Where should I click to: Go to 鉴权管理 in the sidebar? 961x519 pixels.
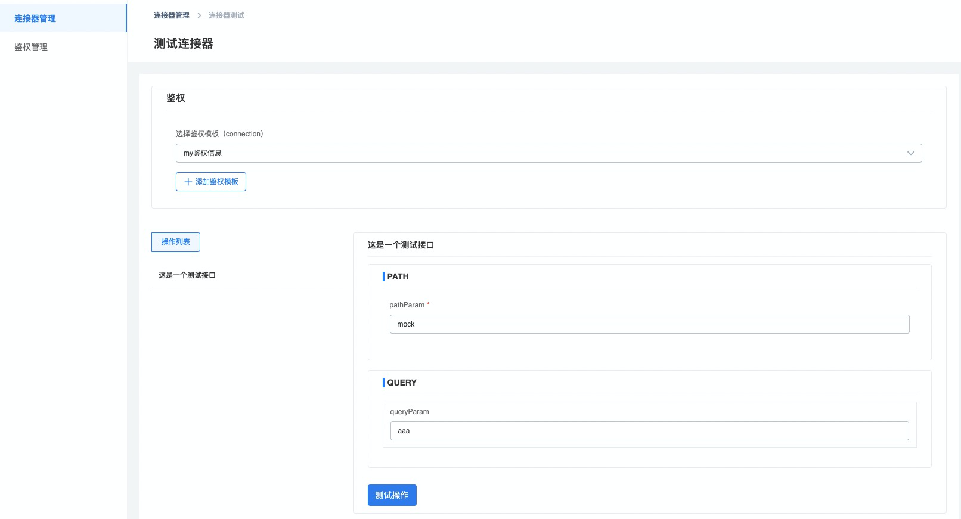pyautogui.click(x=31, y=47)
